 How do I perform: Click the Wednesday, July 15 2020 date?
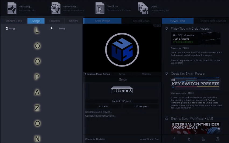pyautogui.click(x=182, y=93)
